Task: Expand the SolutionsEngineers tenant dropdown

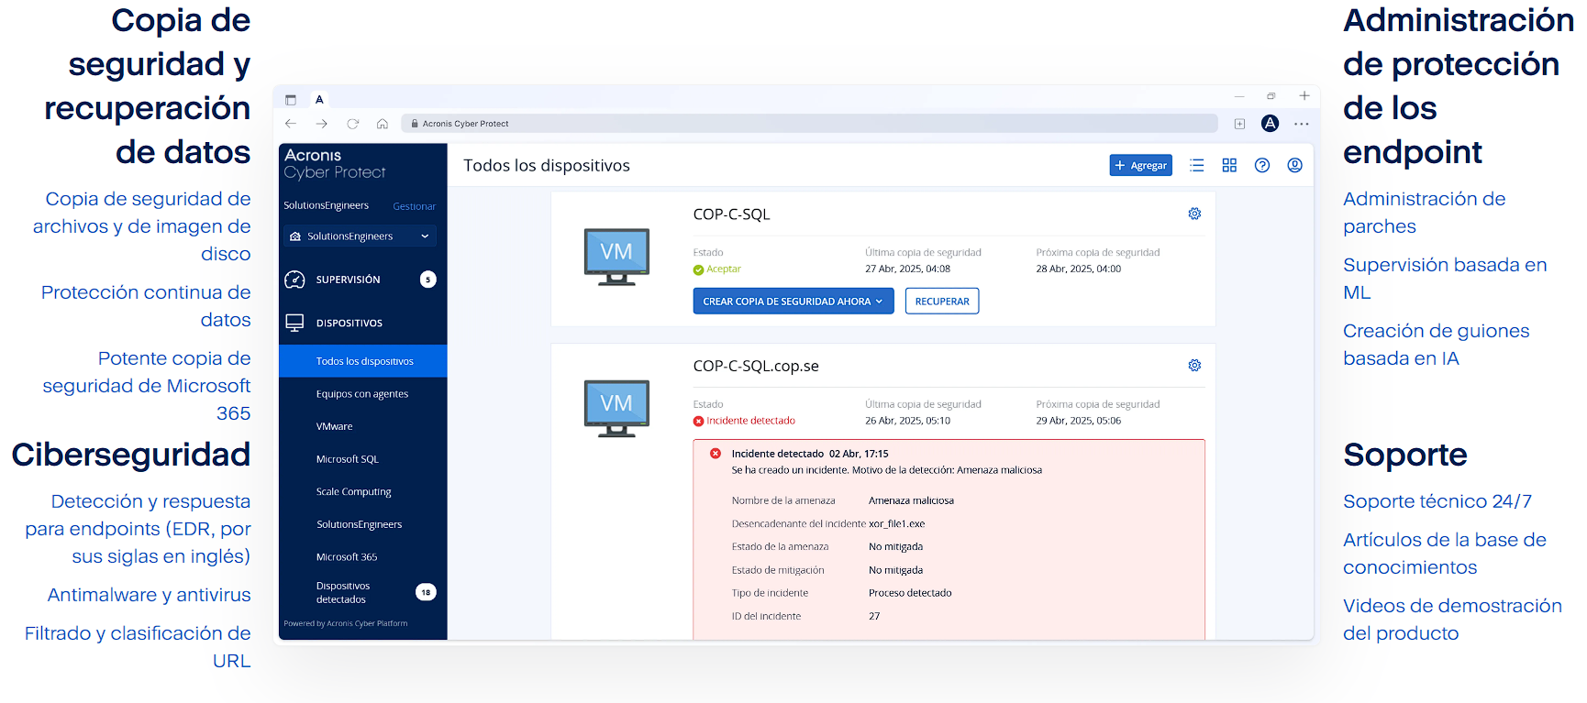Action: [425, 236]
